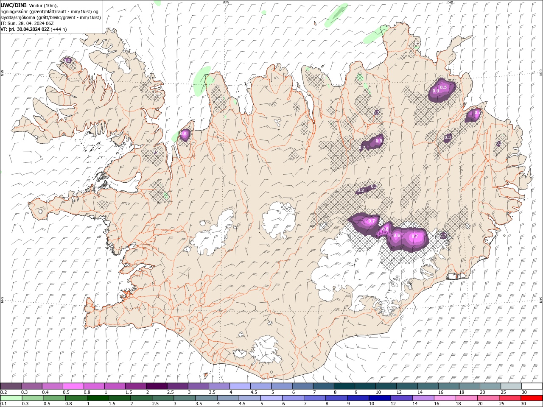Click the darkest purple upper swatch between 2 and 2.5
This screenshot has width=543, height=407.
(x=157, y=386)
